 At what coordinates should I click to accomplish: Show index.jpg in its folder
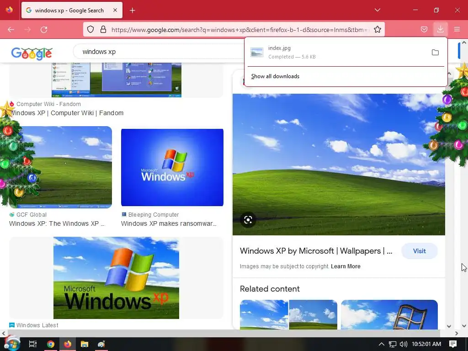pyautogui.click(x=435, y=53)
